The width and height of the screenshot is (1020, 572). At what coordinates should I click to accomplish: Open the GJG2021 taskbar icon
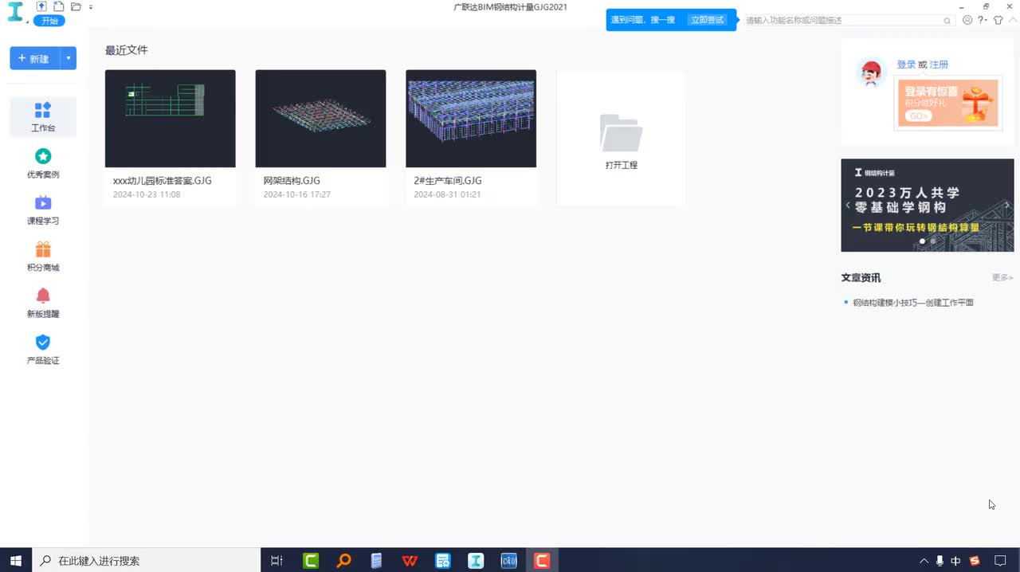(x=476, y=561)
